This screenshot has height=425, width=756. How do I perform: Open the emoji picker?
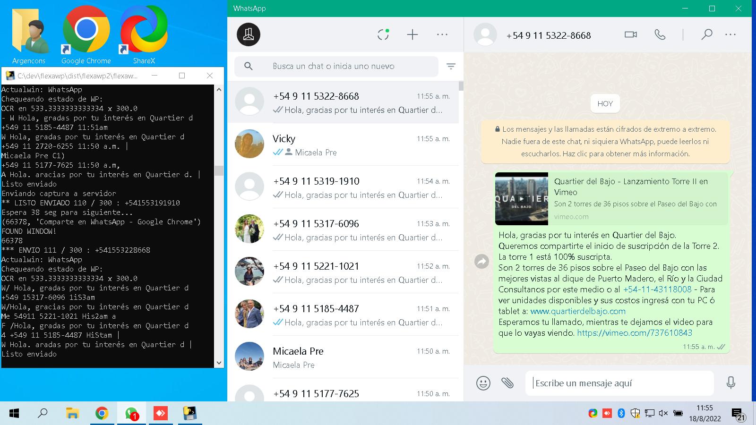(483, 382)
